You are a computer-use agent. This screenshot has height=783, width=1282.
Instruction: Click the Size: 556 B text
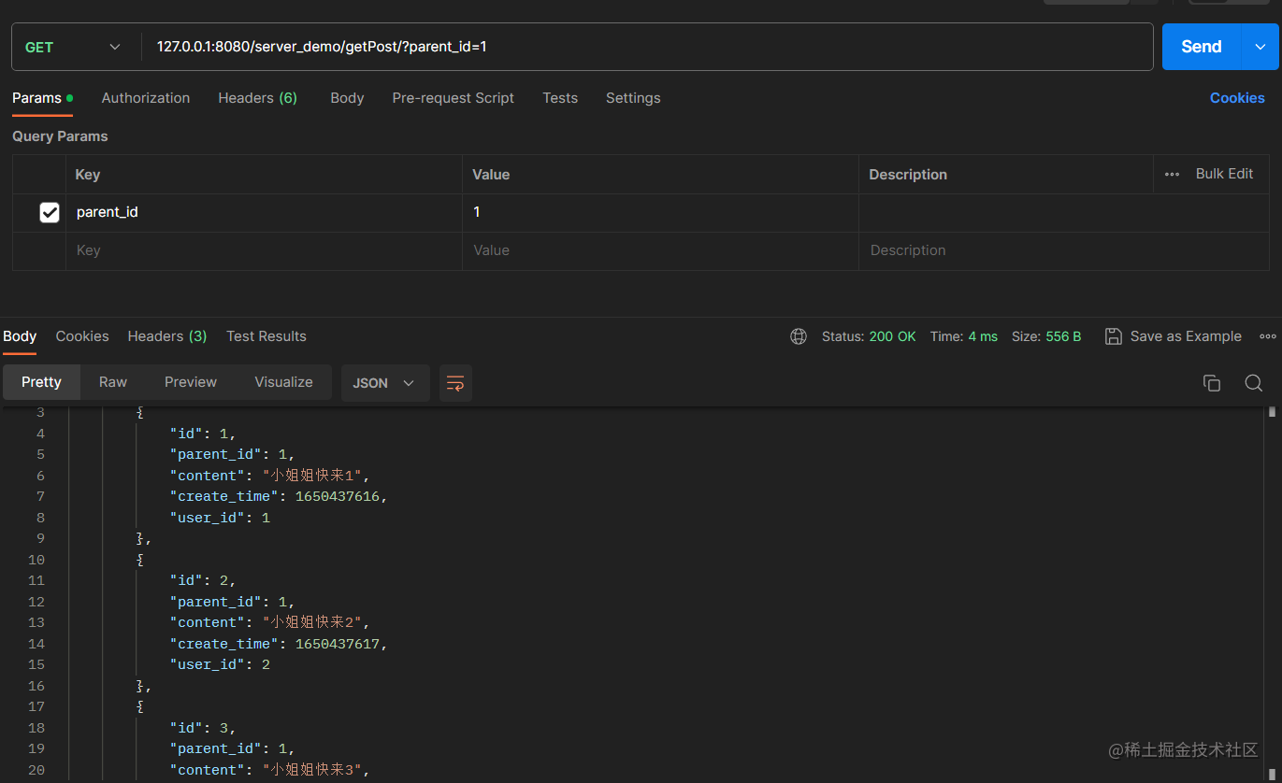tap(1046, 336)
